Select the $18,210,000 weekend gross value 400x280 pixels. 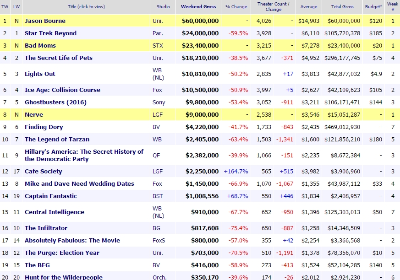[200, 58]
